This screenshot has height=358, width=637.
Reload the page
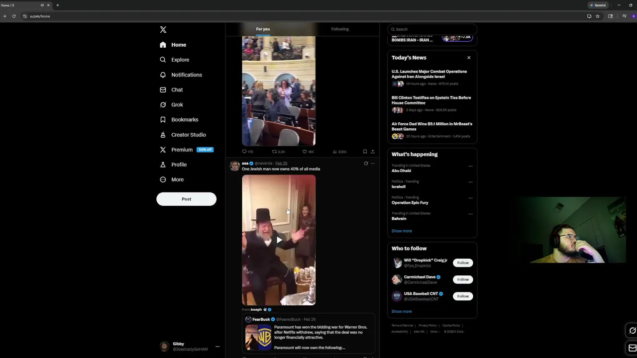(x=14, y=16)
